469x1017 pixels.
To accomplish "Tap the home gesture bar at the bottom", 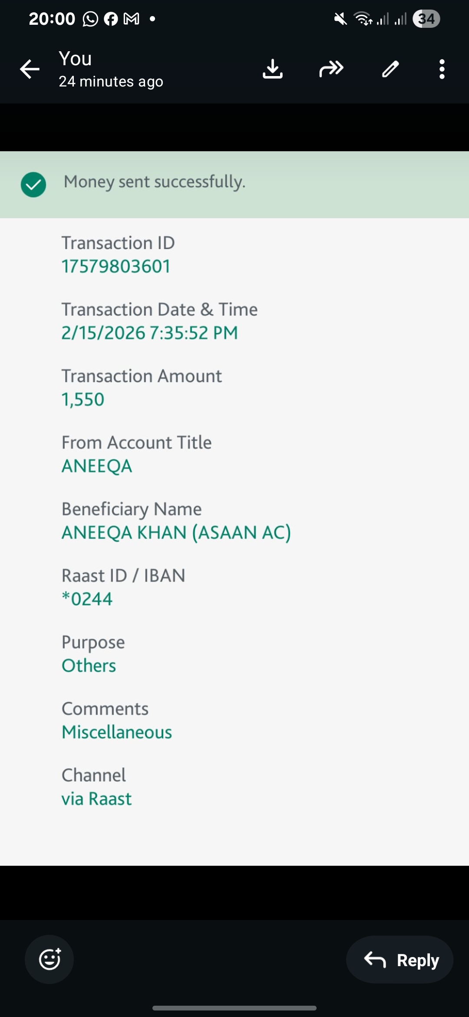I will click(x=234, y=1008).
